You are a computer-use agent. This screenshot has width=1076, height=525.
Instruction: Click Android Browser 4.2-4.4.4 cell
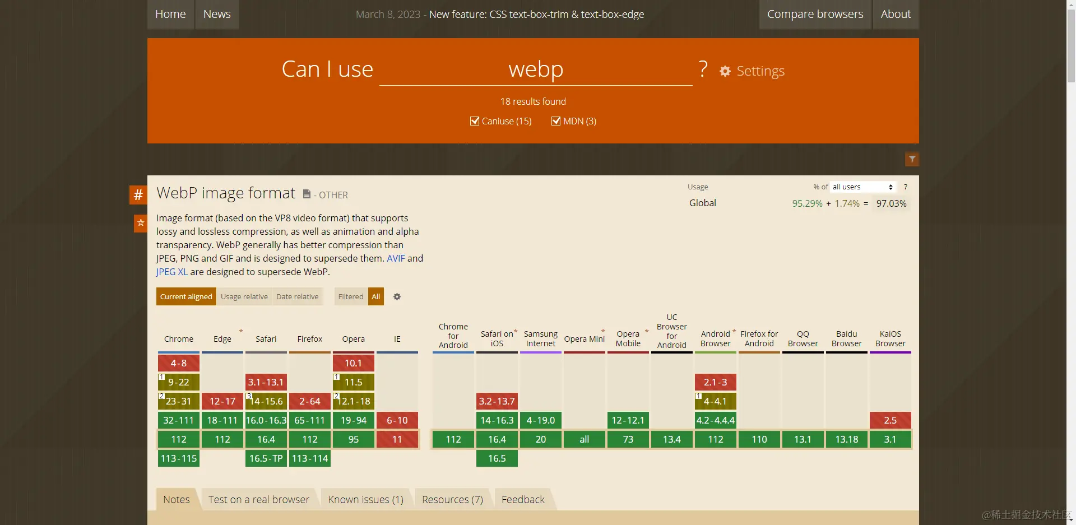point(716,420)
